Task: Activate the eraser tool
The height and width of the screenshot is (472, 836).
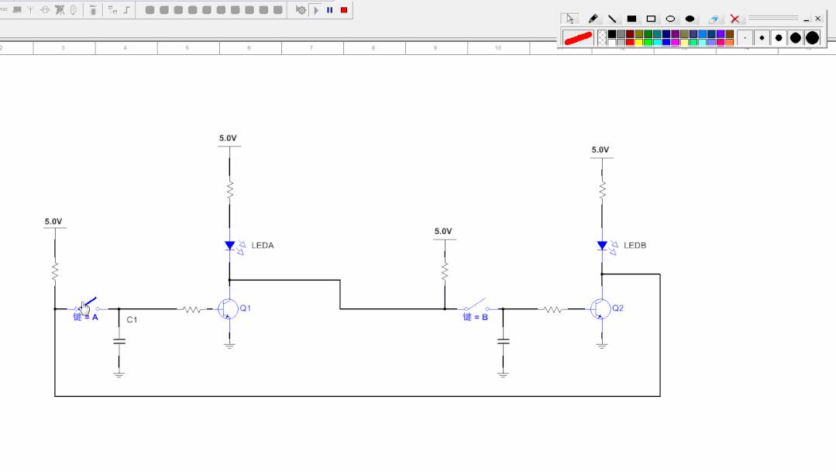Action: pyautogui.click(x=714, y=19)
